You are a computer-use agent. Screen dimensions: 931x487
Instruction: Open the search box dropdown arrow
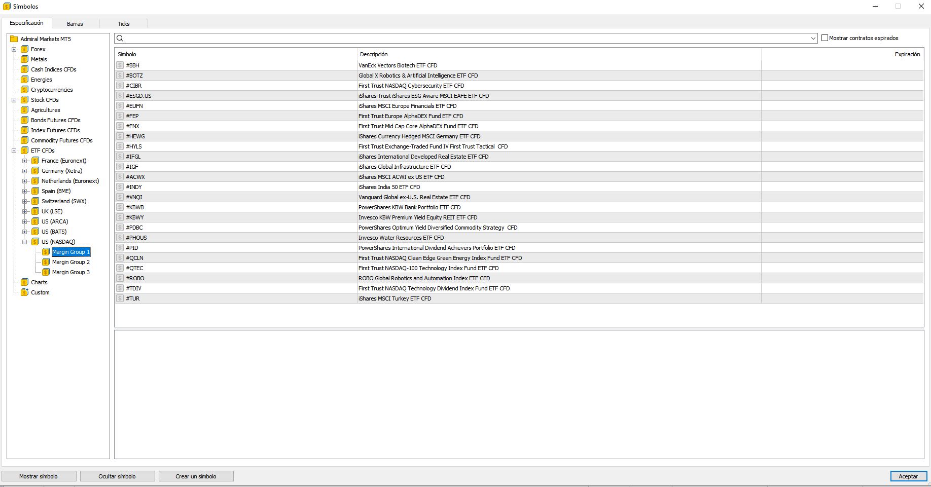click(813, 39)
